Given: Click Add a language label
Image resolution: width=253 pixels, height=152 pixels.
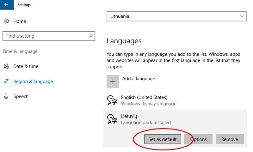Looking at the screenshot, I should pos(139,79).
